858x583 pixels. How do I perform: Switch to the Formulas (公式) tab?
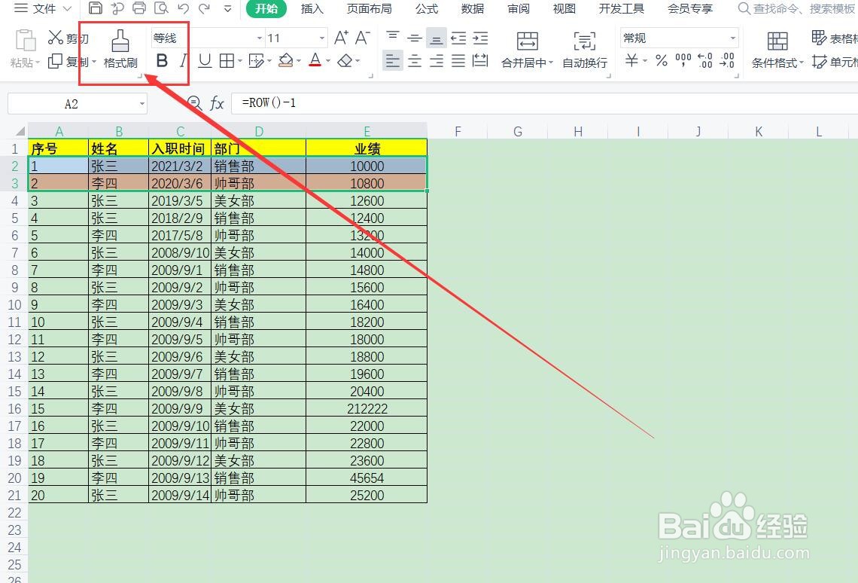(x=427, y=9)
